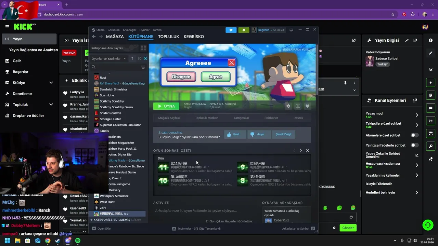This screenshot has width=438, height=246.
Task: Open Oyunlar ve Yazılımlar dropdown
Action: point(109,58)
